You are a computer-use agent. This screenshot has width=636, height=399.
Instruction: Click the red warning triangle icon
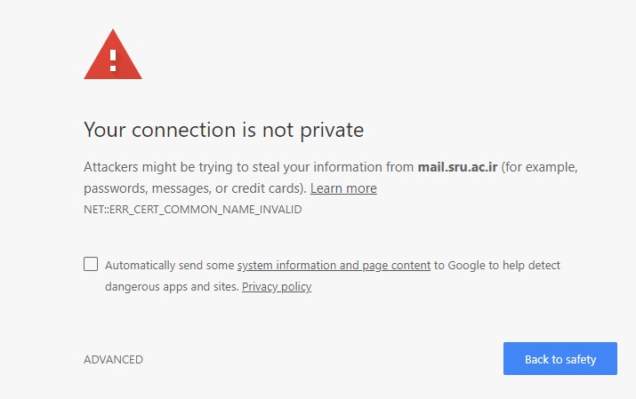pyautogui.click(x=113, y=55)
